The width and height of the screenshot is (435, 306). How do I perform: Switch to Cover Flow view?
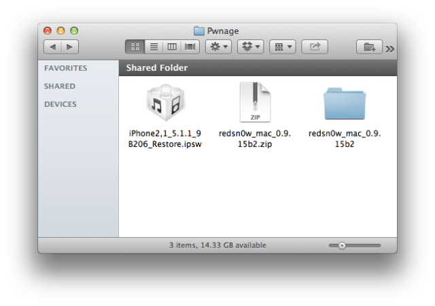coord(190,47)
